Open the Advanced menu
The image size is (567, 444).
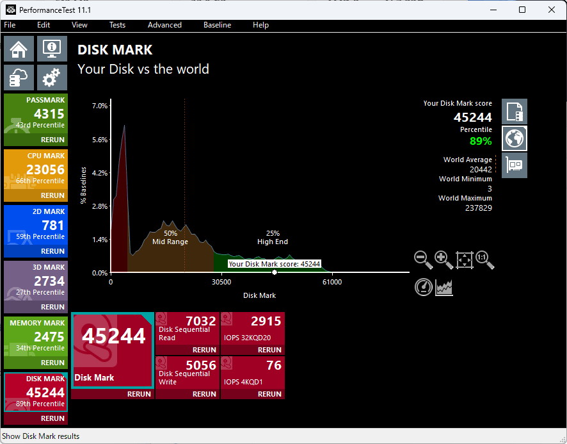(164, 25)
